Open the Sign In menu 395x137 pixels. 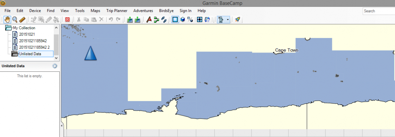pyautogui.click(x=186, y=11)
